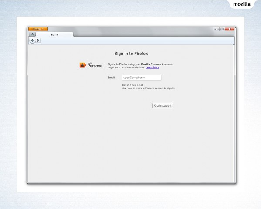
Task: Click the Mozilla Persona logo
Action: pyautogui.click(x=91, y=65)
